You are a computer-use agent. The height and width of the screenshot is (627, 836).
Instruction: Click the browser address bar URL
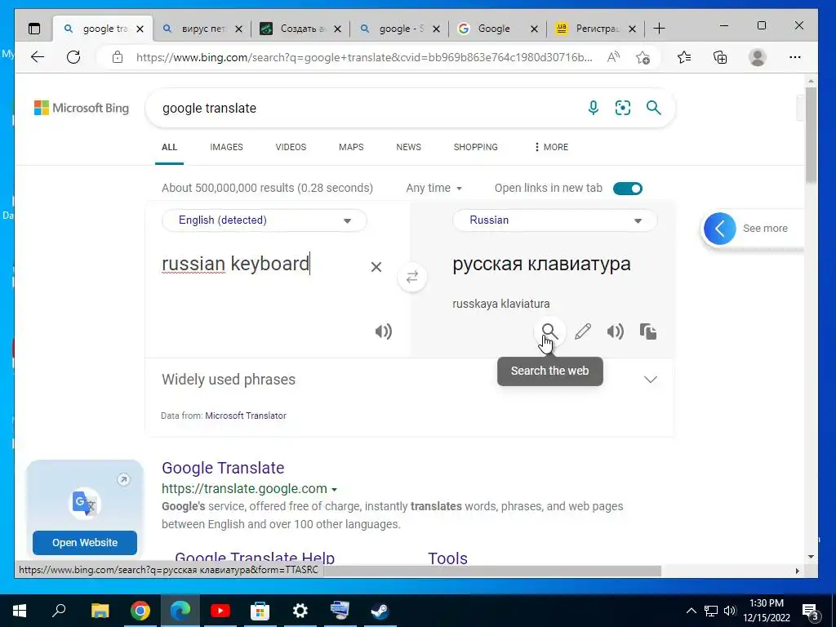pyautogui.click(x=364, y=57)
